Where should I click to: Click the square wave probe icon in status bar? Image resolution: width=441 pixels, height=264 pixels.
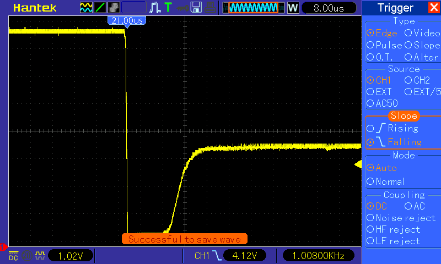pos(40,255)
